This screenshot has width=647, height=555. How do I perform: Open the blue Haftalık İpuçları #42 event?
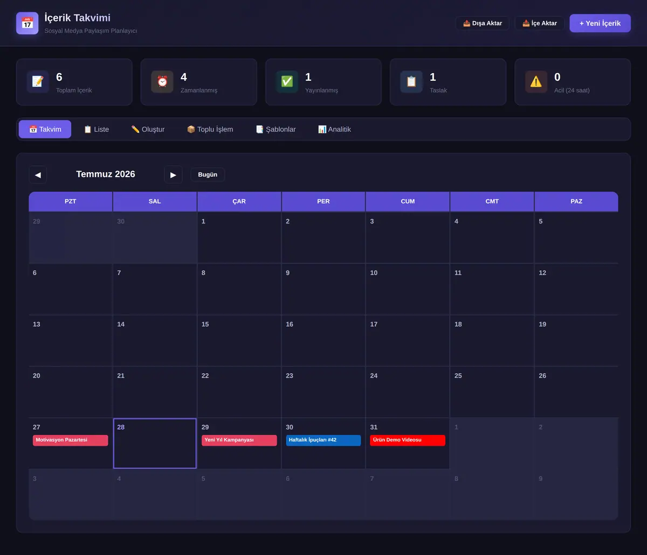coord(323,440)
